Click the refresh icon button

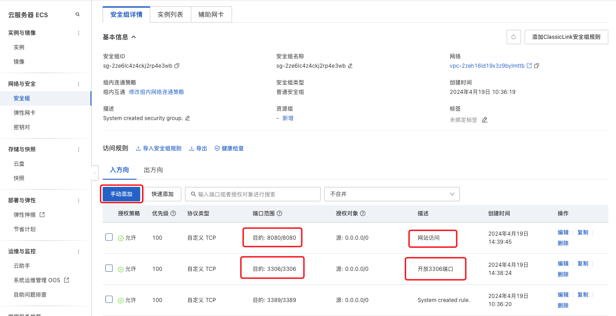pos(513,37)
